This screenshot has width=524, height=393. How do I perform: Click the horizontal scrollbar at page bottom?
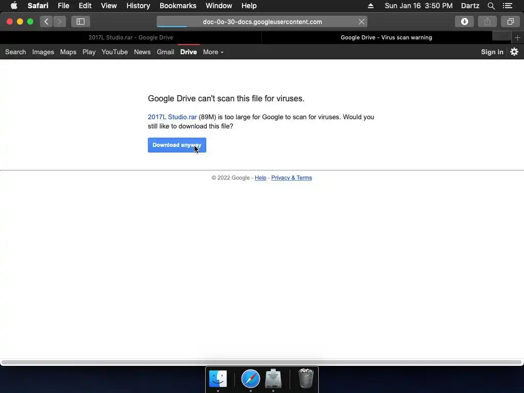pyautogui.click(x=261, y=362)
